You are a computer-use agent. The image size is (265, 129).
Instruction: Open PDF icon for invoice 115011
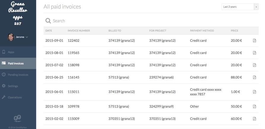[254, 92]
